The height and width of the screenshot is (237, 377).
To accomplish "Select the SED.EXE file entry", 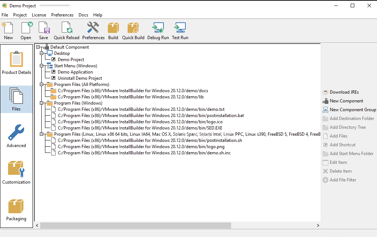I will tap(140, 128).
